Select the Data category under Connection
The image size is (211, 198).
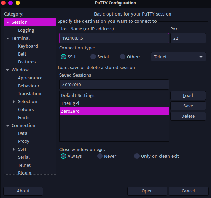(23, 133)
